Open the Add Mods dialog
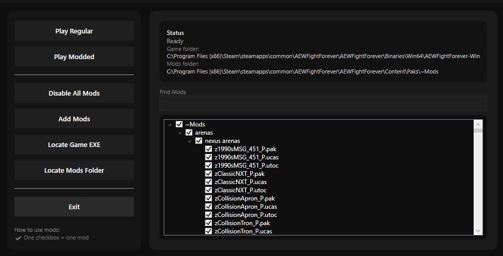 [74, 119]
